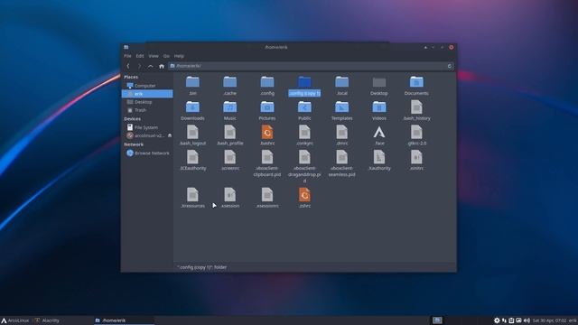Click the /home/erik taskbar window button

point(124,320)
